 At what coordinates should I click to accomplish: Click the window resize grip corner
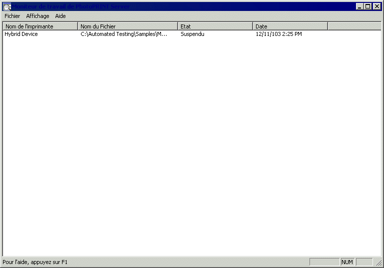[378, 263]
